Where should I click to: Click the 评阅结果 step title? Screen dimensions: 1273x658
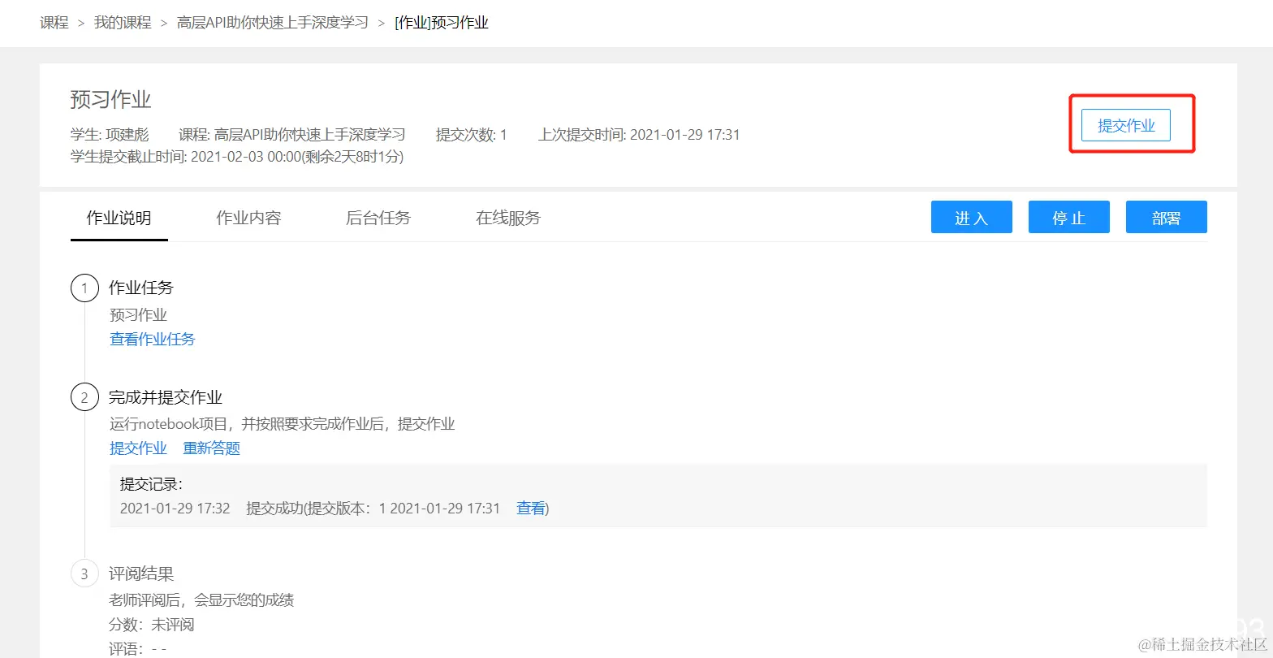pyautogui.click(x=141, y=574)
